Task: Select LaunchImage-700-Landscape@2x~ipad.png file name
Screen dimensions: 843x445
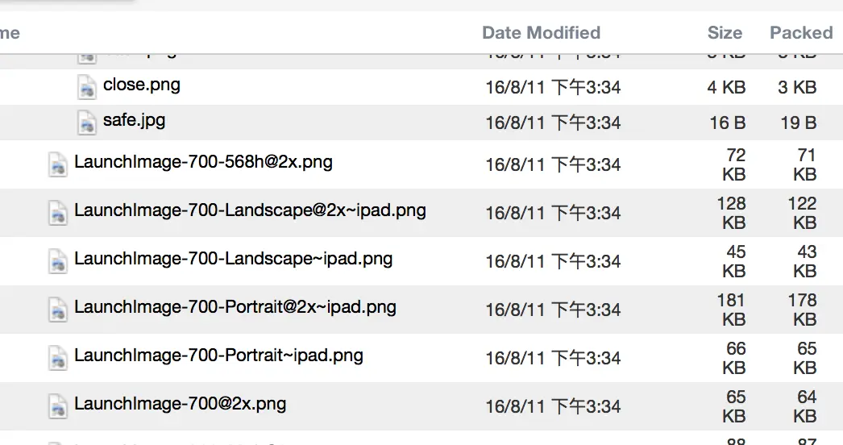Action: point(250,210)
